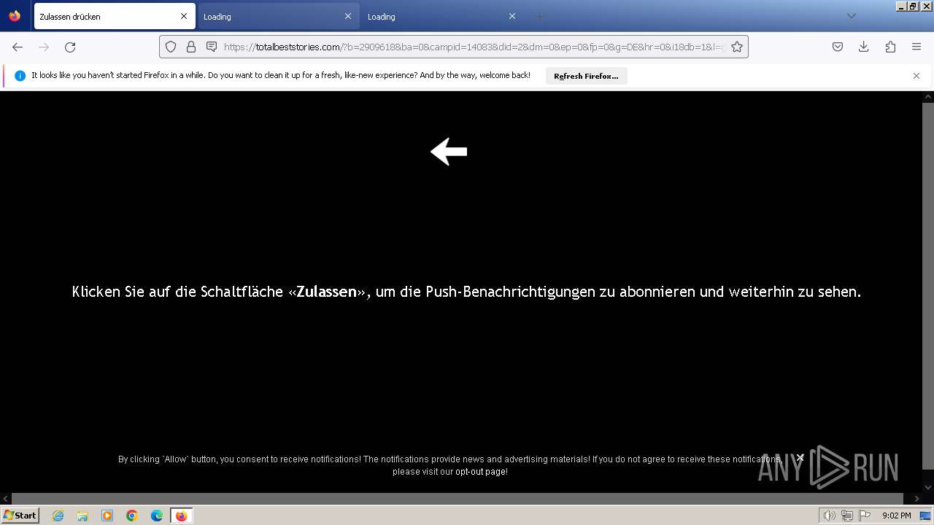This screenshot has width=934, height=525.
Task: Launch Microsoft Edge from taskbar
Action: tap(157, 516)
